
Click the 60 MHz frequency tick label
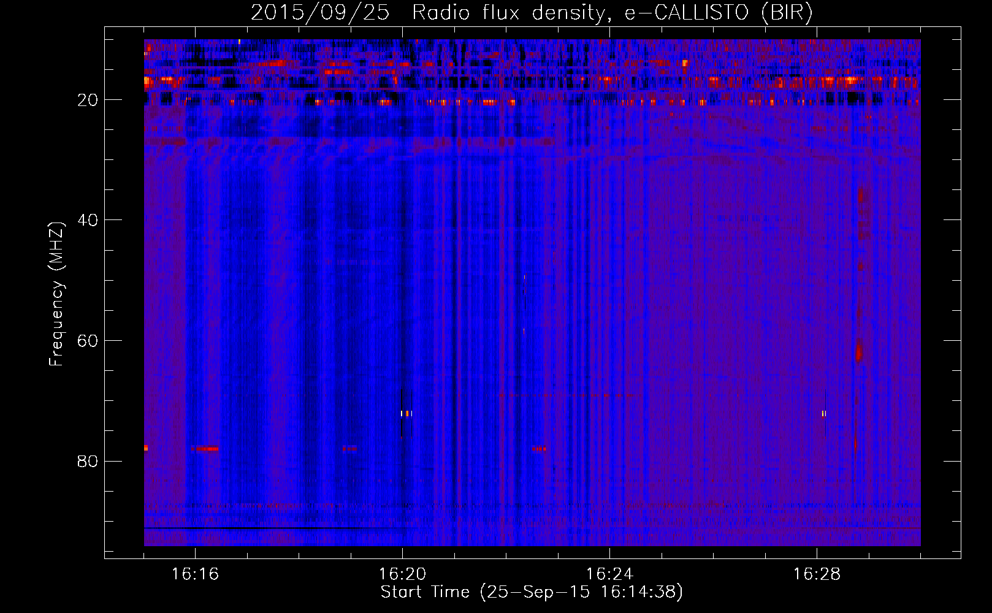coord(88,341)
